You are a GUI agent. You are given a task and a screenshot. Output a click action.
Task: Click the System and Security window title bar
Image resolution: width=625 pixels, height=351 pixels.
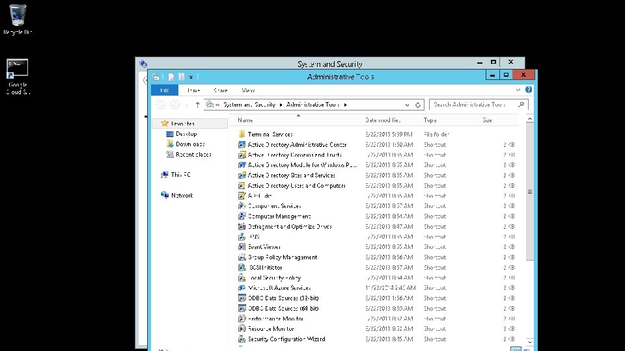coord(330,64)
